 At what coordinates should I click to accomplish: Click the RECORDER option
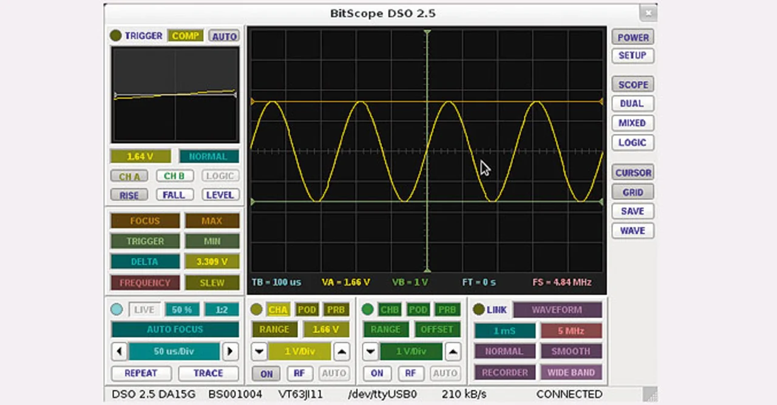505,372
